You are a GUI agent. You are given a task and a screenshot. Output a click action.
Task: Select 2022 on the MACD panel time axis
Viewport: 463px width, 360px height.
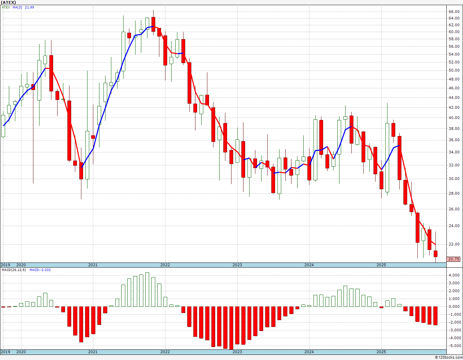(x=165, y=352)
